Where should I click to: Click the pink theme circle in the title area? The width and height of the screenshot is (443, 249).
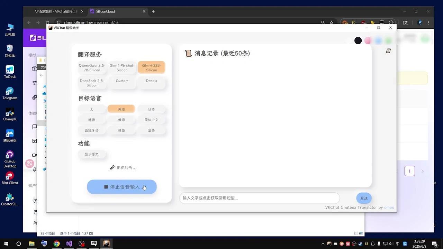click(368, 40)
